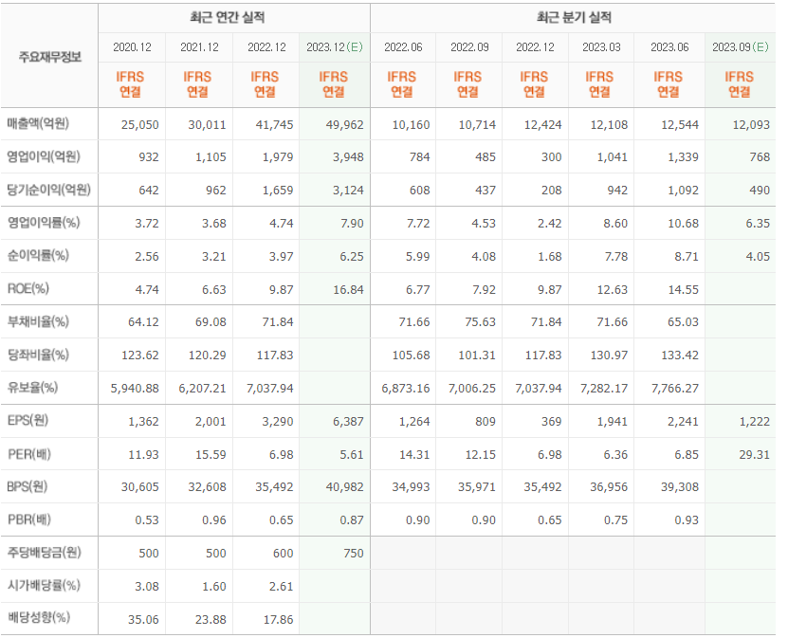This screenshot has height=638, width=788.
Task: Select the '2023.03' quarterly column header
Action: click(601, 47)
